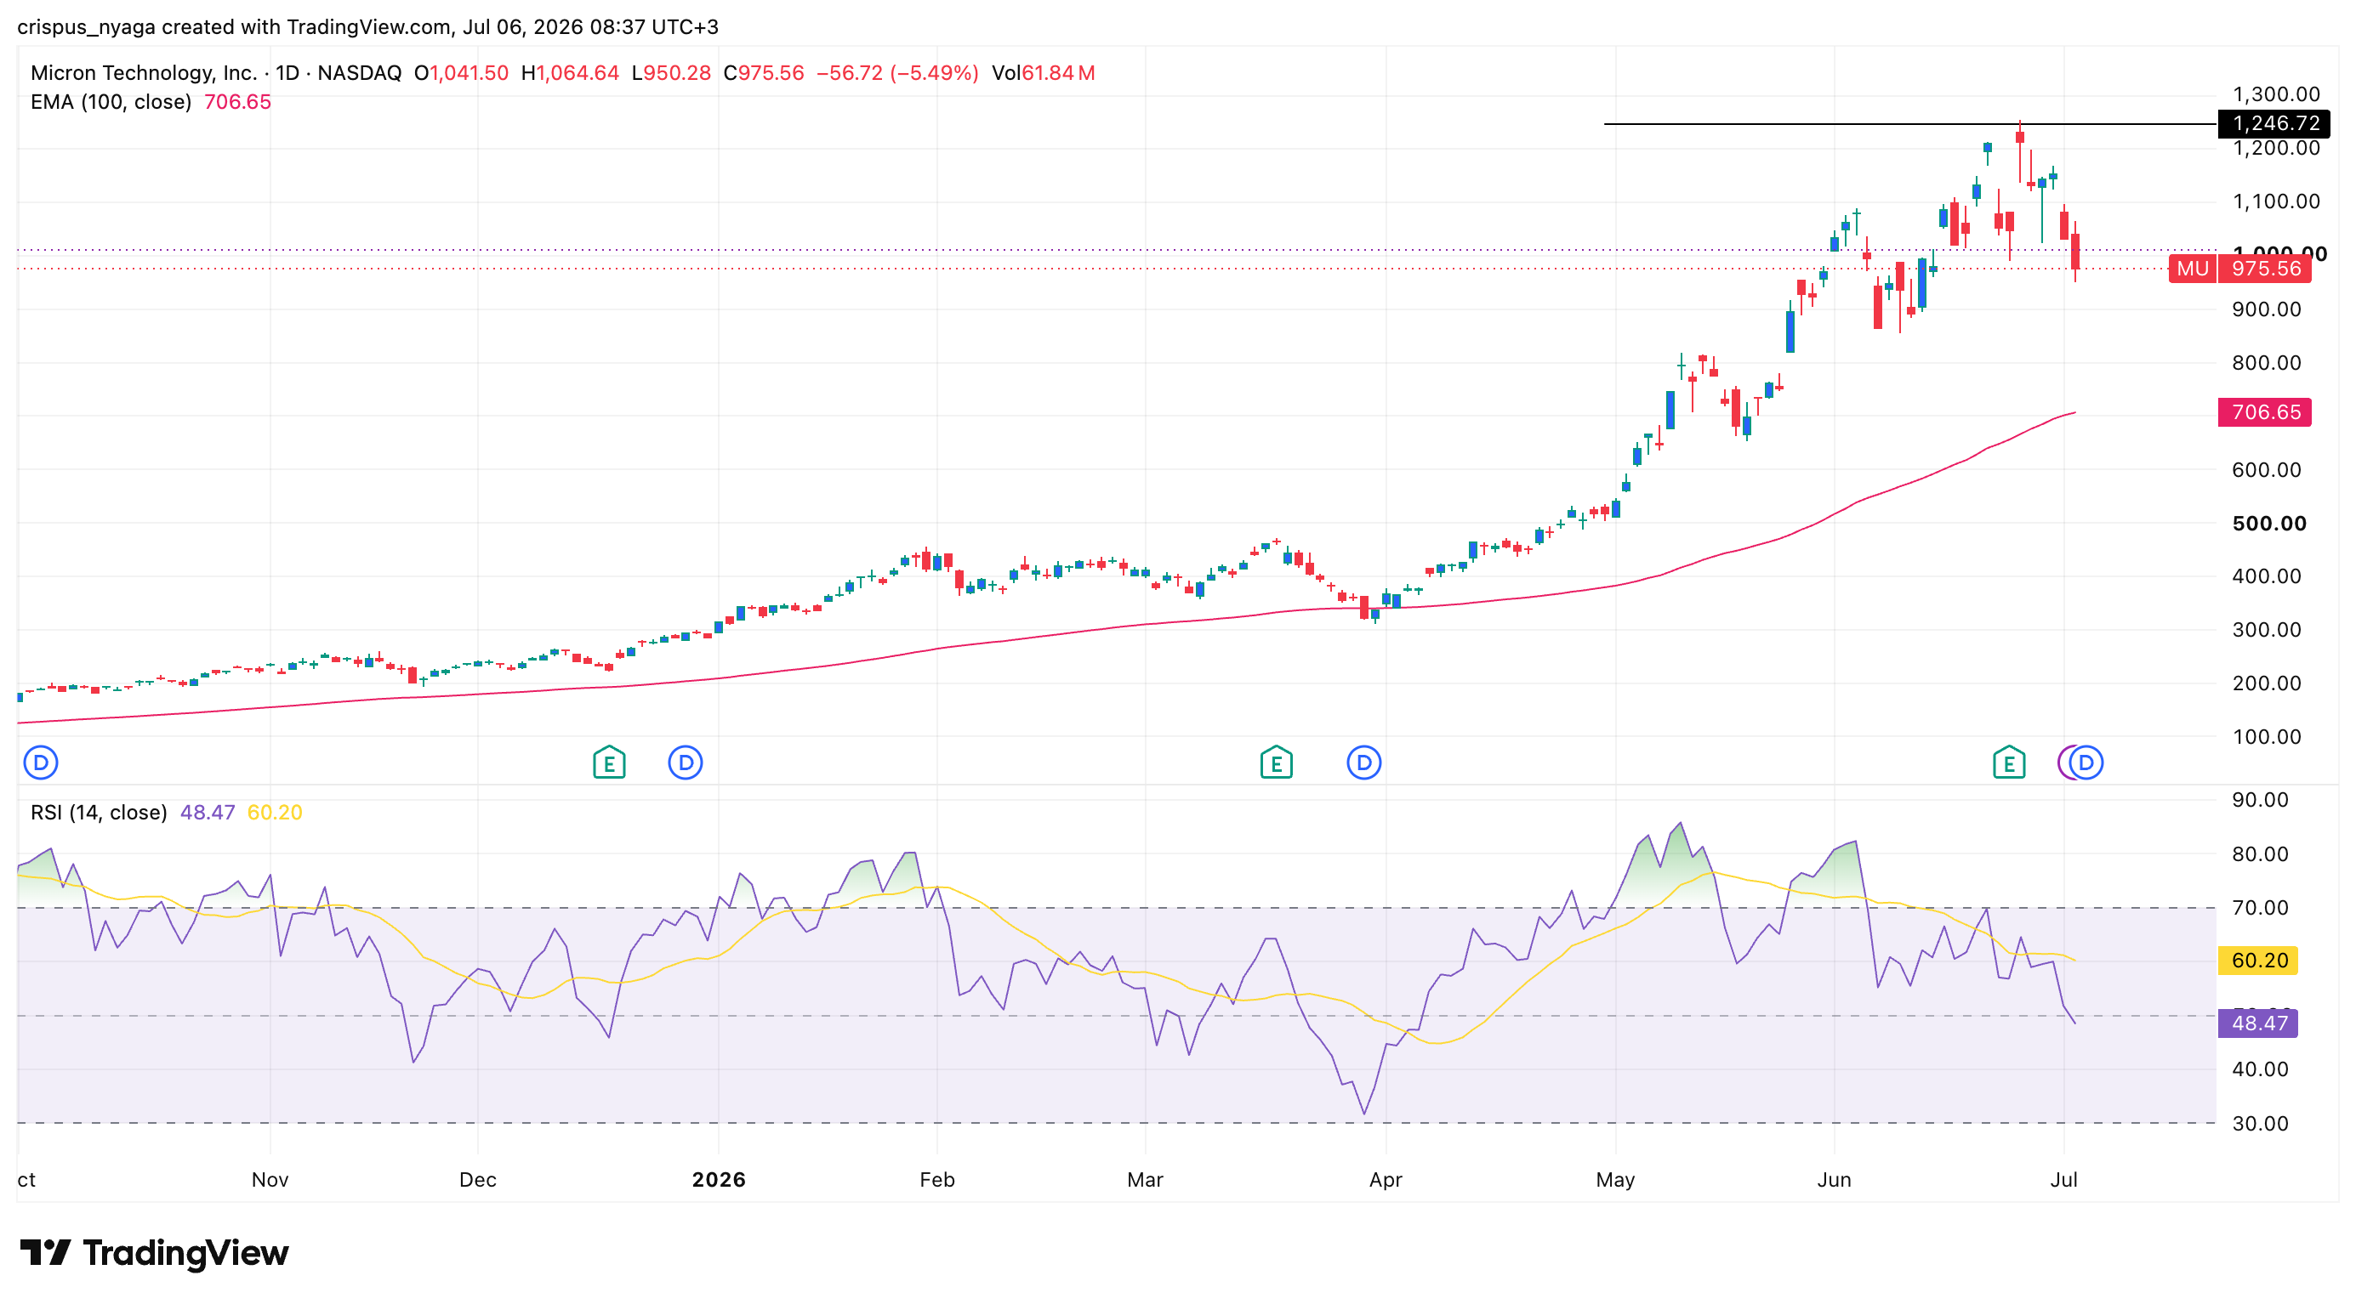Click the Jul time axis label
The width and height of the screenshot is (2356, 1304).
[x=2064, y=1180]
